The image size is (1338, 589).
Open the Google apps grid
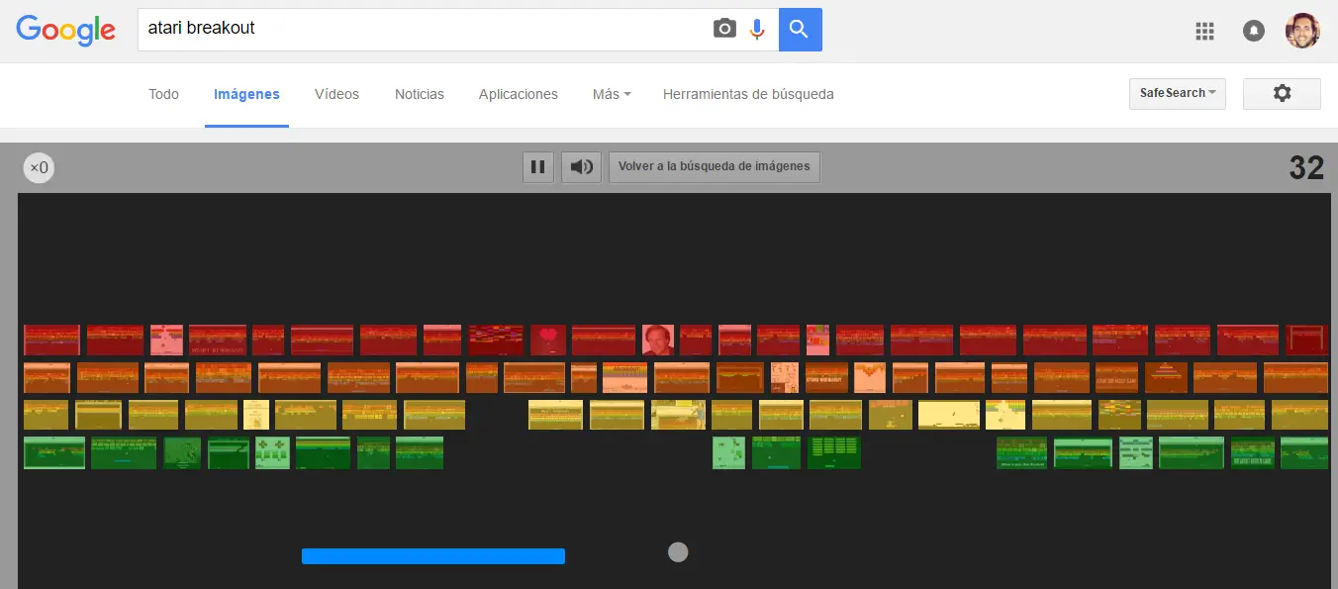point(1204,31)
